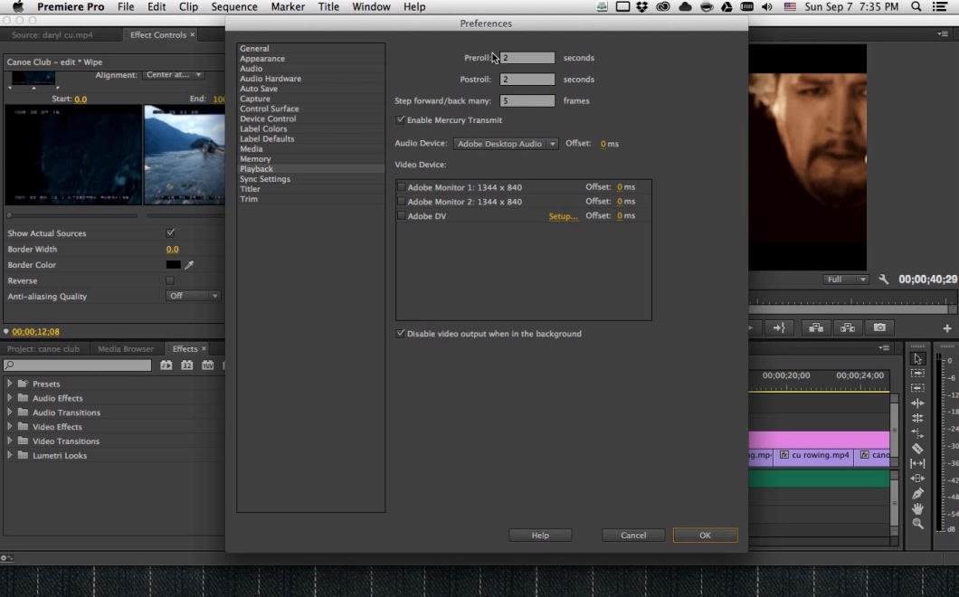Select the Pen tool
959x597 pixels.
coord(917,494)
